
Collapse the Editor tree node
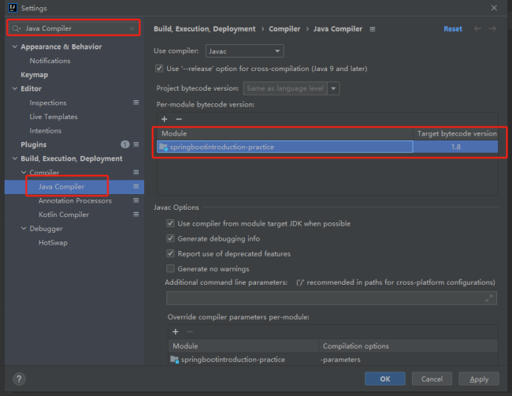click(x=15, y=88)
